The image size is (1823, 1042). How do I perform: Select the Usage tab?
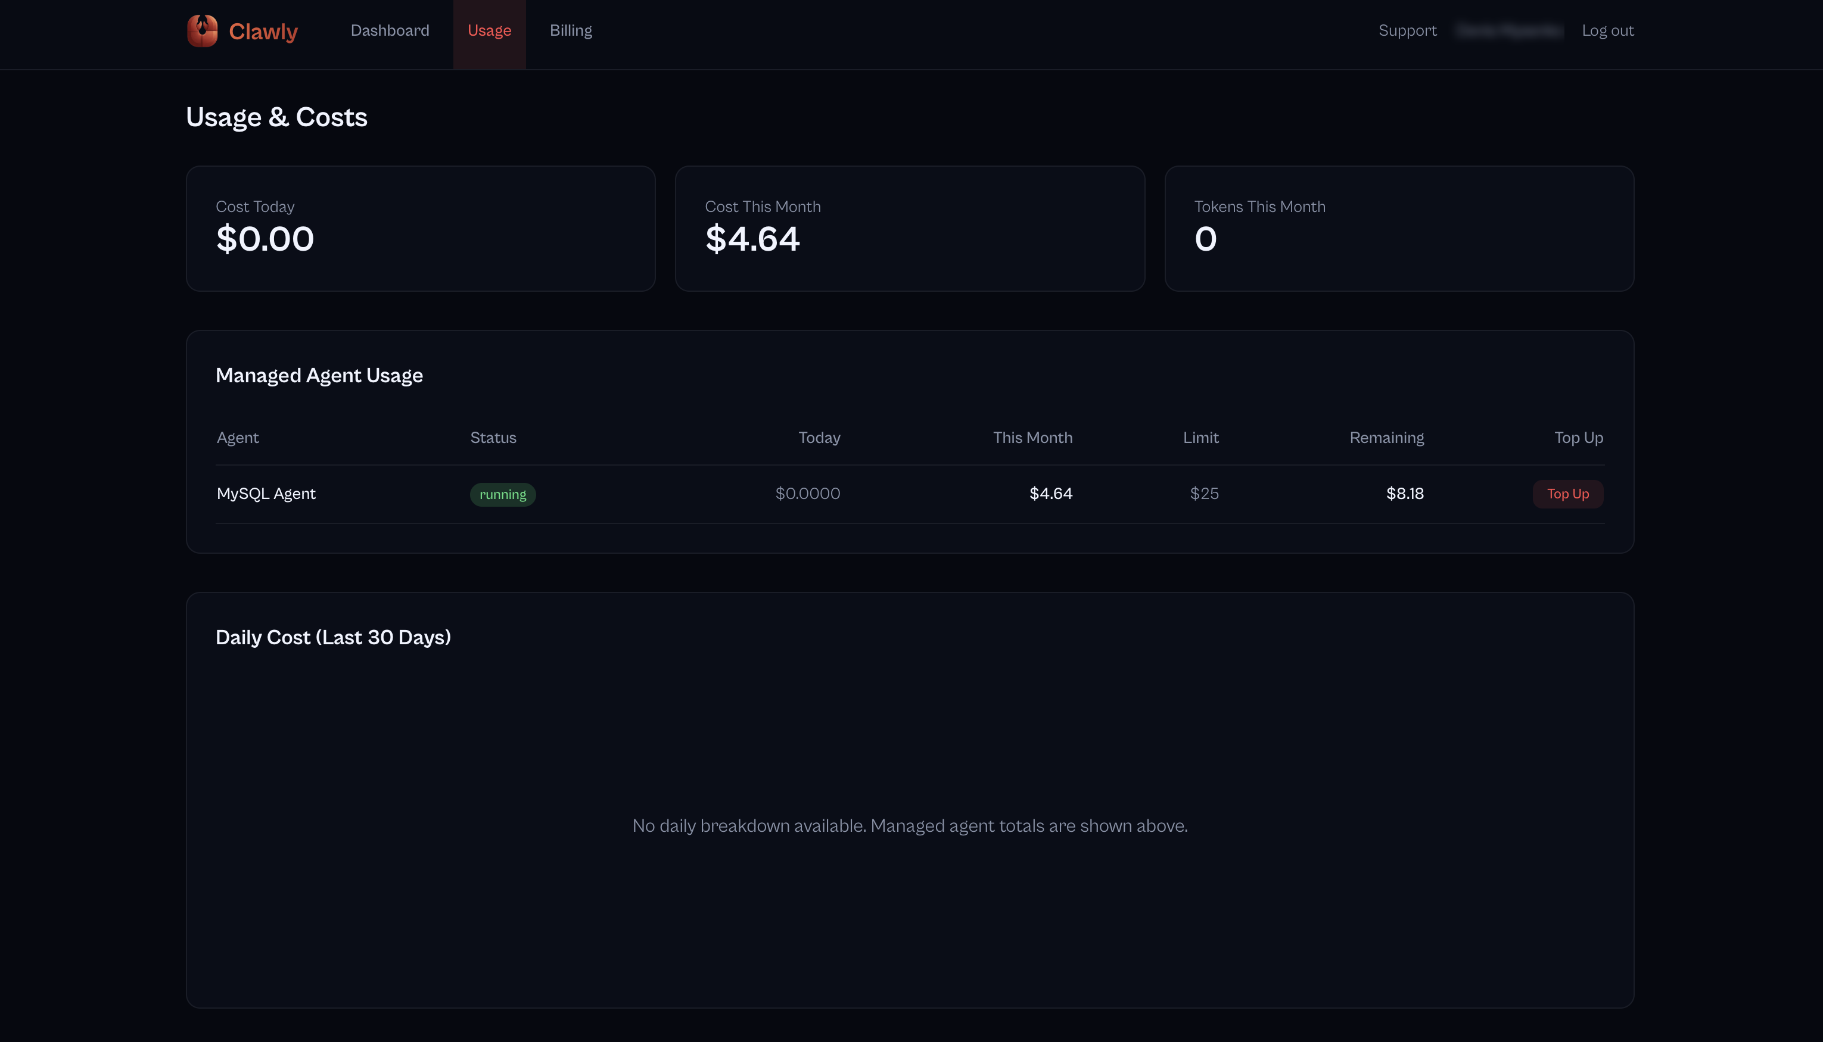[x=489, y=31]
